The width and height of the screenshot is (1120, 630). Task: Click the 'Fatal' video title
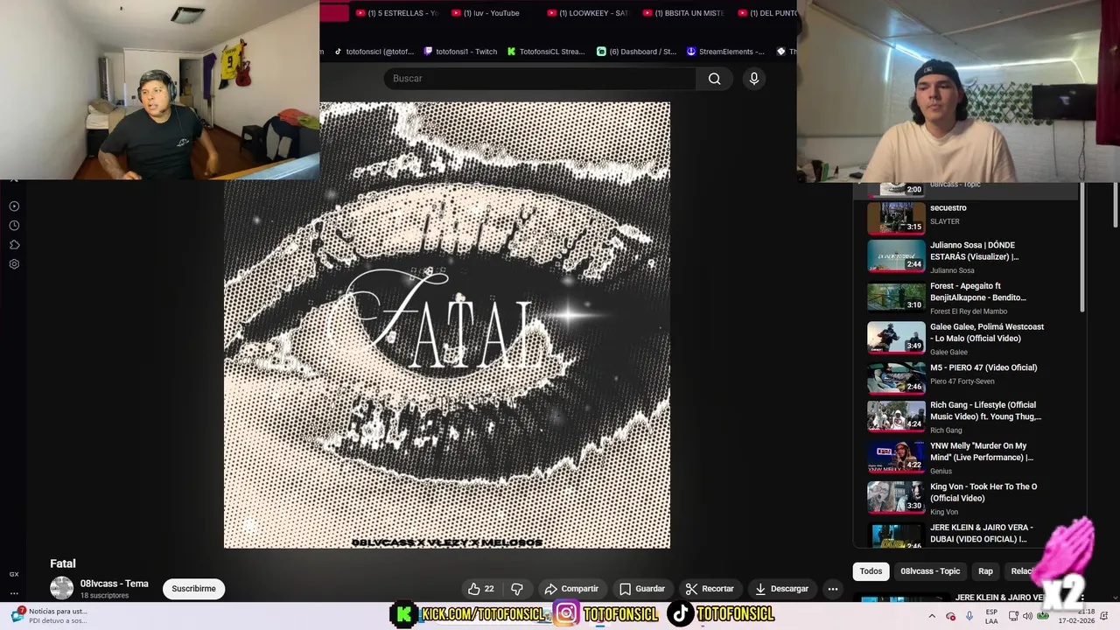63,563
